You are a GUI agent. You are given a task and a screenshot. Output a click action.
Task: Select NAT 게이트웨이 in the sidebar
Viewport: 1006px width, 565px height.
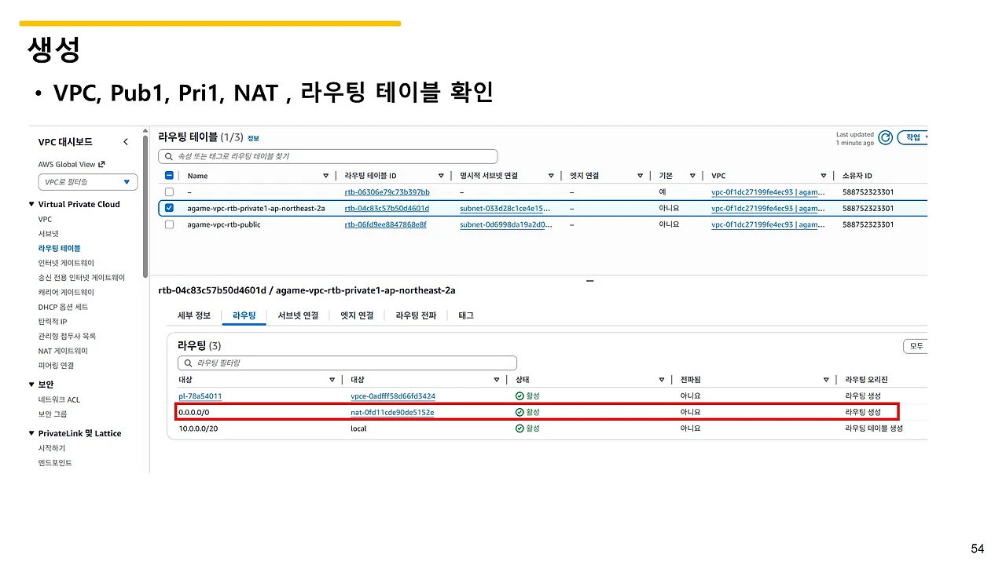62,351
